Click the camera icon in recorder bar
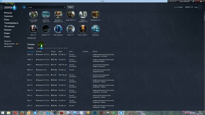The image size is (205, 115). coord(201,1)
